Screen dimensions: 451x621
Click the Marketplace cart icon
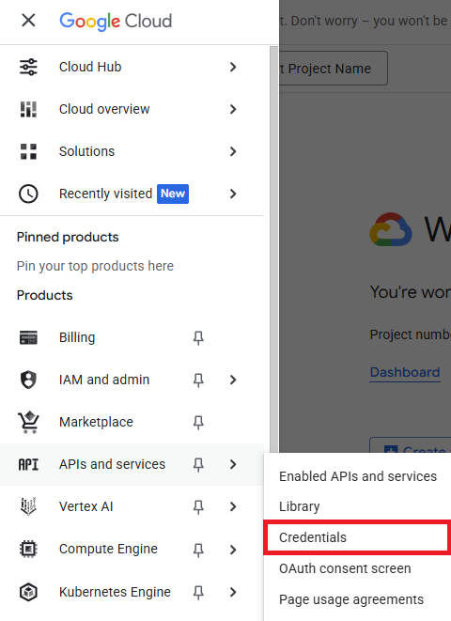point(28,422)
